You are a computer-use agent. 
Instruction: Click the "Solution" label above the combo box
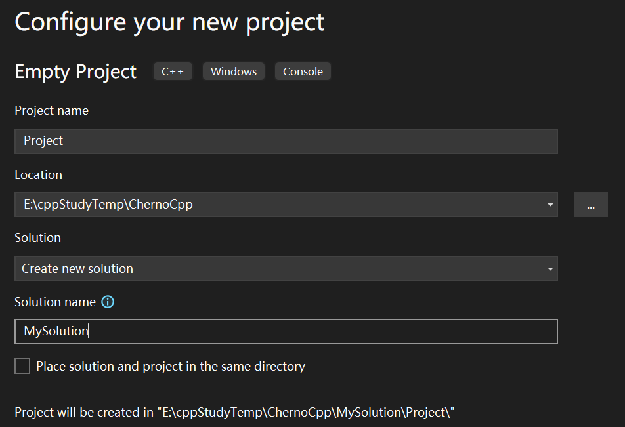(37, 237)
